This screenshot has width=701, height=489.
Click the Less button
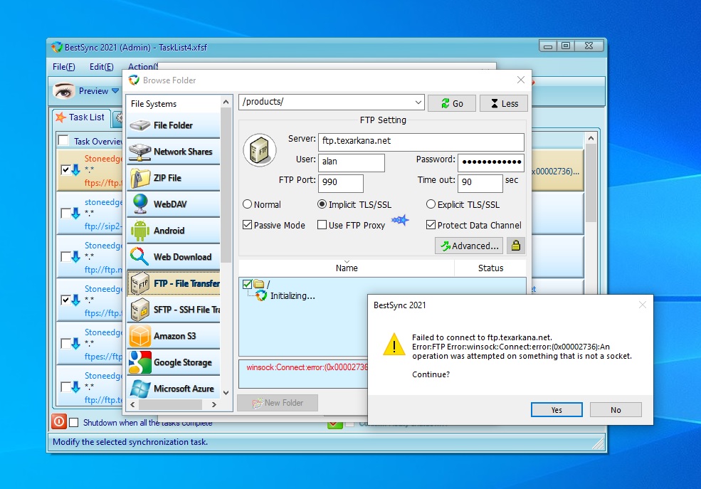[x=504, y=103]
